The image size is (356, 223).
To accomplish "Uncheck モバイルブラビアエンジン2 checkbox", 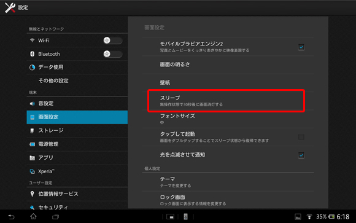I will [x=301, y=47].
